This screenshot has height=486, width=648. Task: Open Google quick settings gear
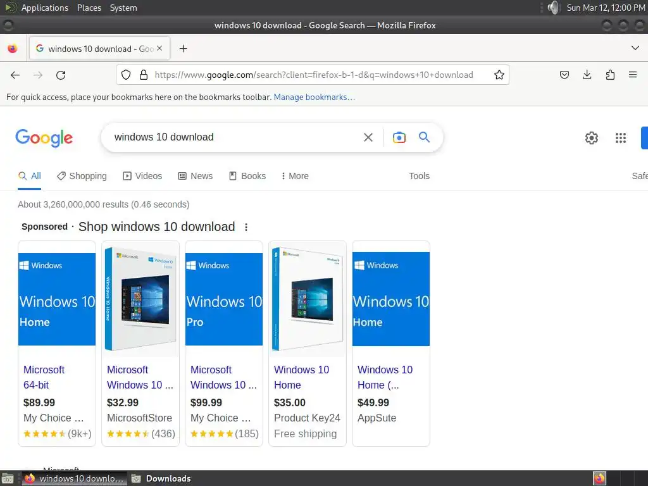592,137
